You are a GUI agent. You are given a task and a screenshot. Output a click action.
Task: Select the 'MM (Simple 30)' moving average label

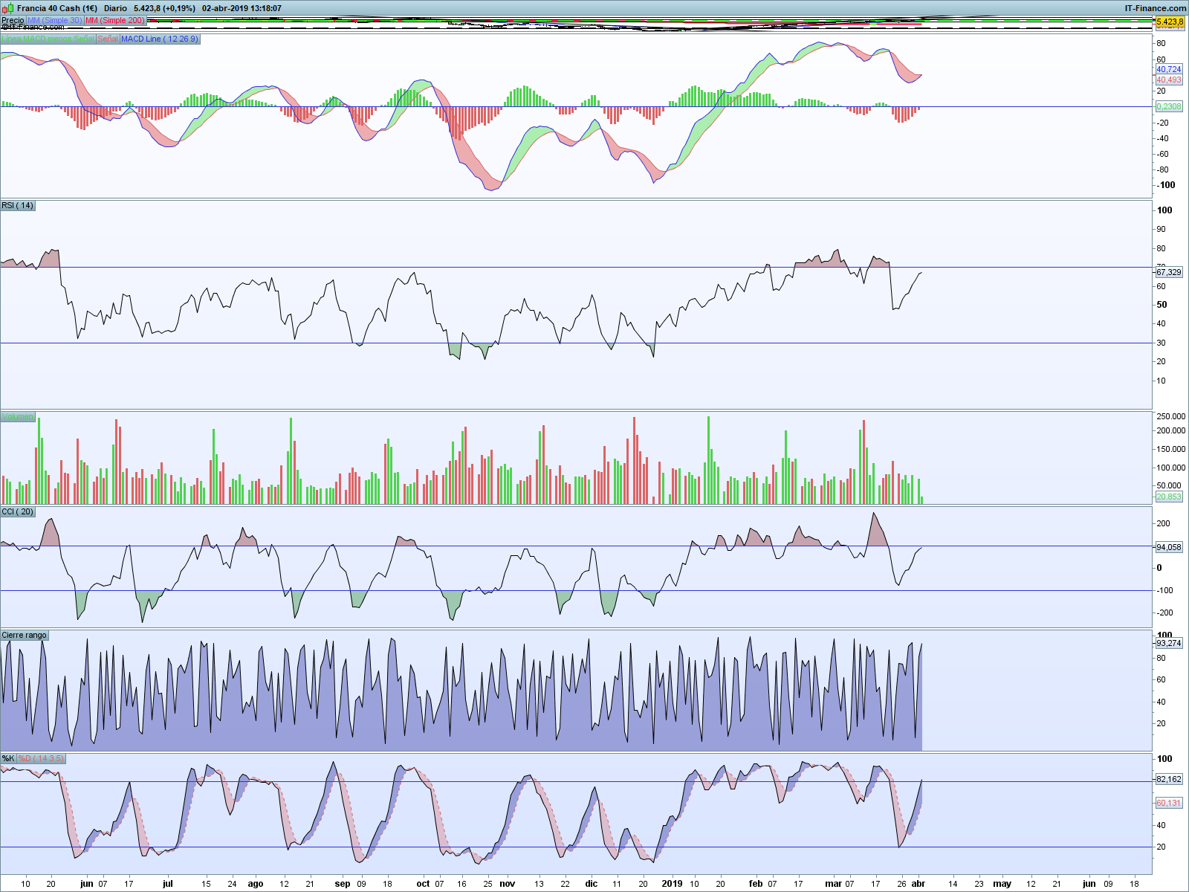click(x=55, y=20)
